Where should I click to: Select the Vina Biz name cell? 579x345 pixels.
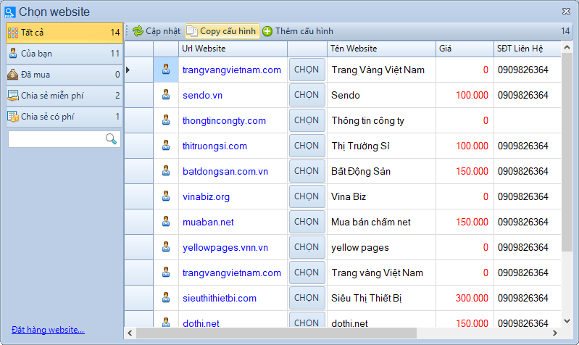tap(381, 196)
